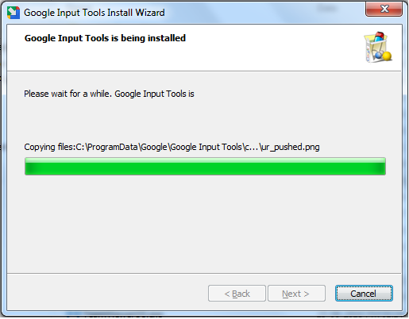This screenshot has width=409, height=319.
Task: Click the blank space between message and copy status
Action: 204,121
